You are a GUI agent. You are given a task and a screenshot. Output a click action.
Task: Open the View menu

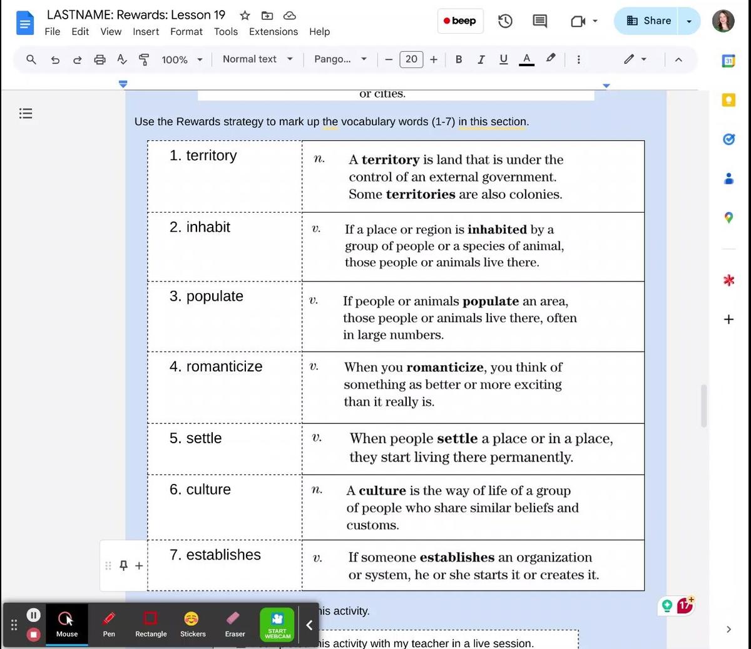tap(111, 31)
